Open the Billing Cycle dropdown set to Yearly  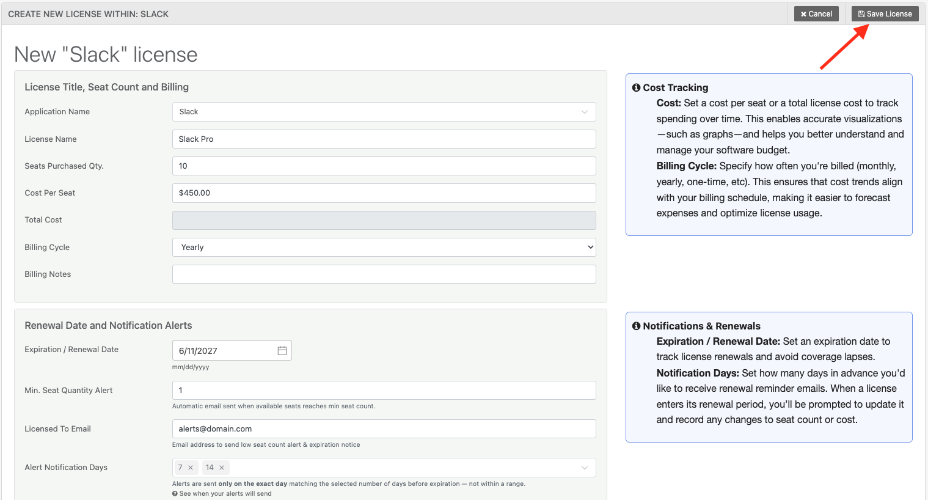(x=384, y=247)
